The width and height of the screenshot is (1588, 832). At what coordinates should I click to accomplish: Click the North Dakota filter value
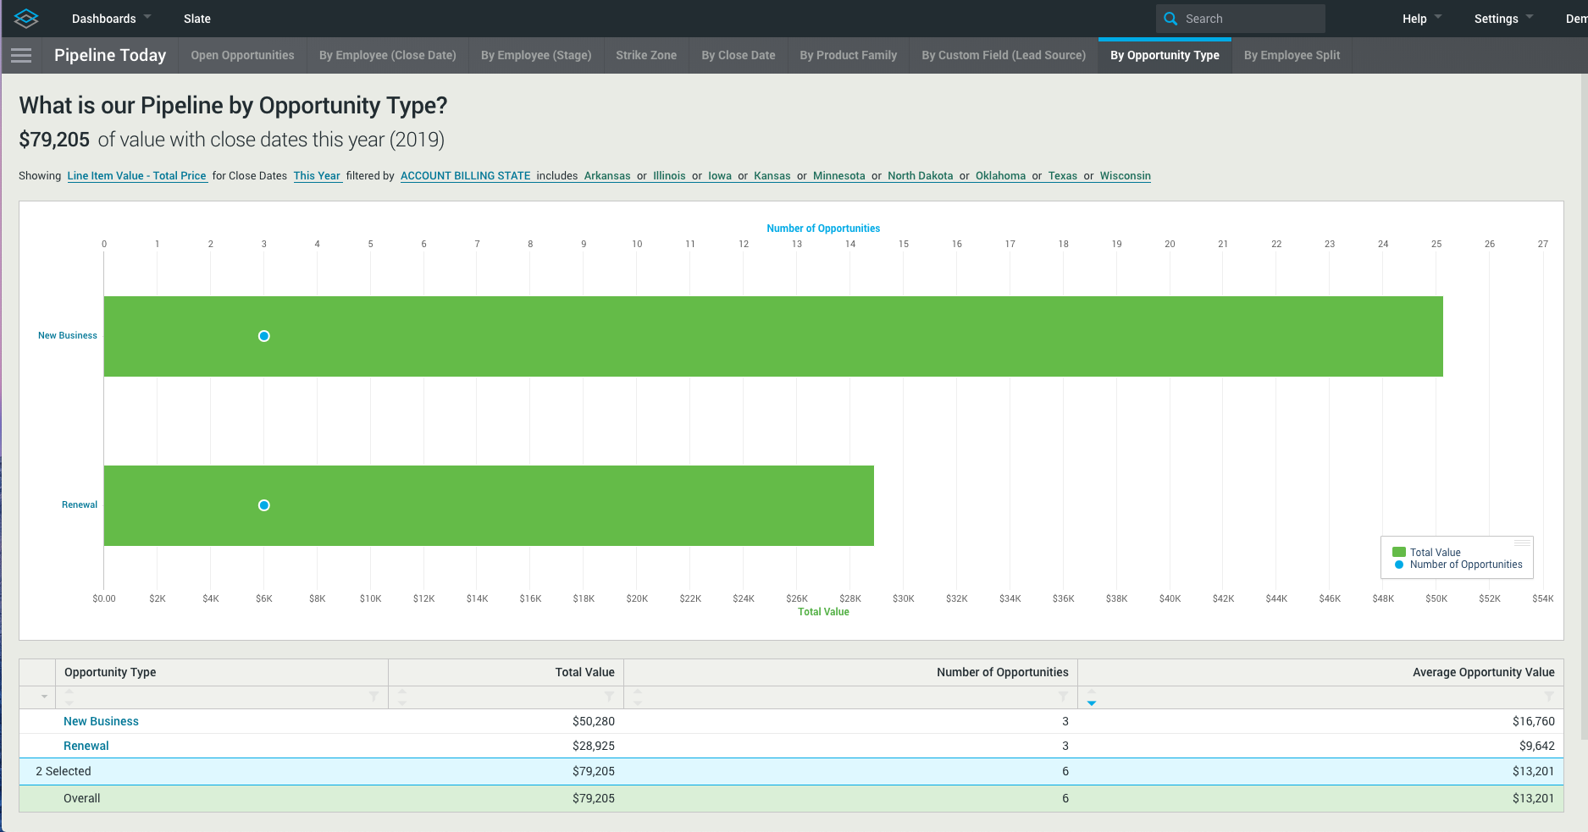[921, 176]
